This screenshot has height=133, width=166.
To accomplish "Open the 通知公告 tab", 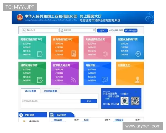I will 58,120.
